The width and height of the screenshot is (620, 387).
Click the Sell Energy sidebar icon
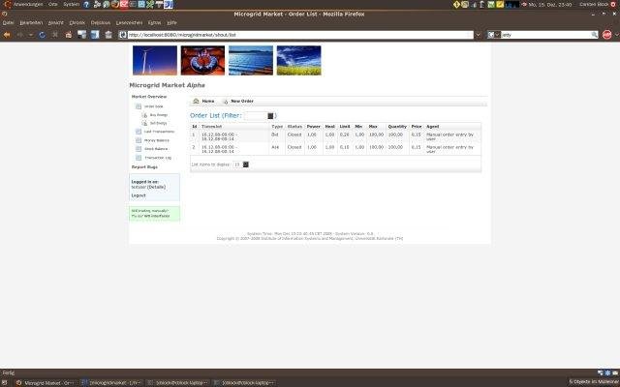(144, 123)
